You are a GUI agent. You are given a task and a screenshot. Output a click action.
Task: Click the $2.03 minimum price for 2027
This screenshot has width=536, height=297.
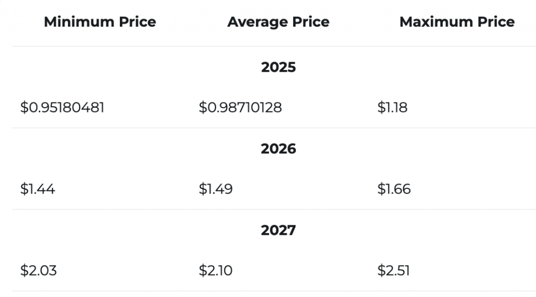38,270
